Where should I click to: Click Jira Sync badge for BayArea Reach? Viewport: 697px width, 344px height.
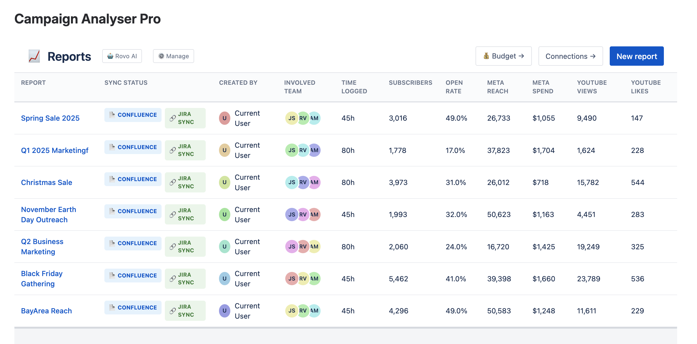185,311
